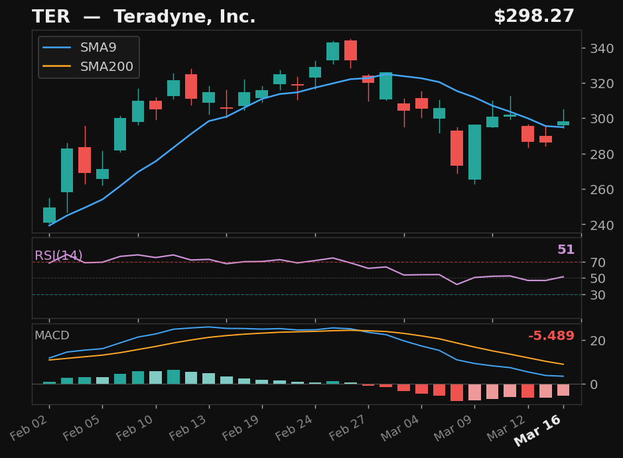Select the MACD panel label
The width and height of the screenshot is (623, 458).
(x=52, y=336)
